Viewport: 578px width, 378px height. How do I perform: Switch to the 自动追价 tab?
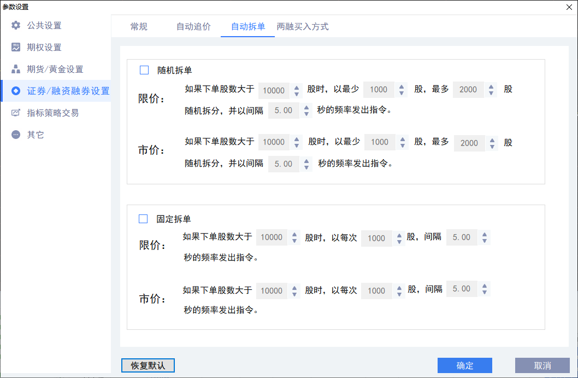193,27
